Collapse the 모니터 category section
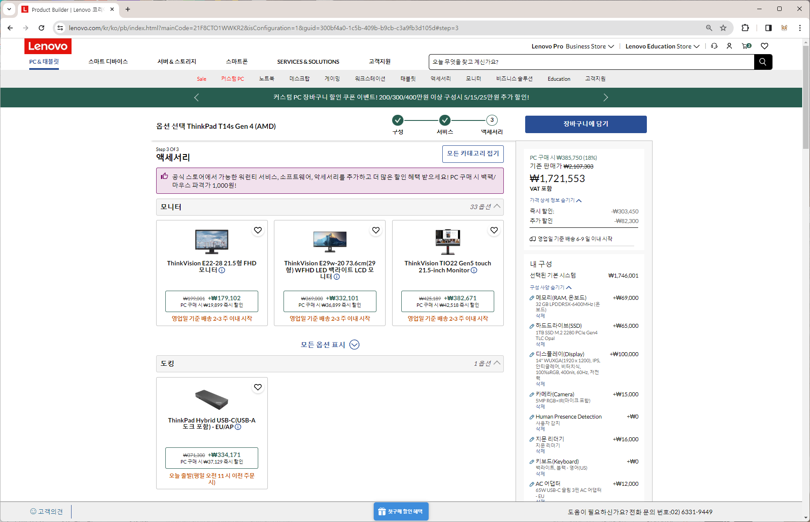Screen dimensions: 810x522 [x=497, y=206]
